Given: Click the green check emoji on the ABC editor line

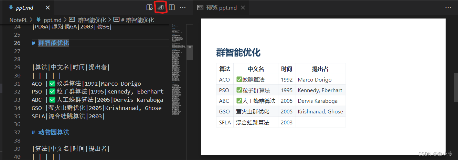Looking at the screenshot, I should (52, 100).
